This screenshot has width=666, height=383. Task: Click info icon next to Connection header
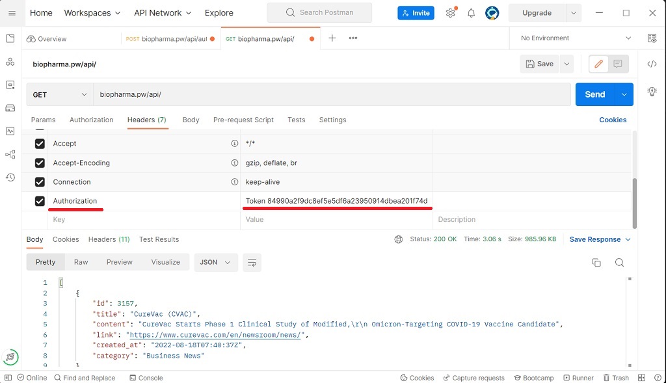[234, 181]
